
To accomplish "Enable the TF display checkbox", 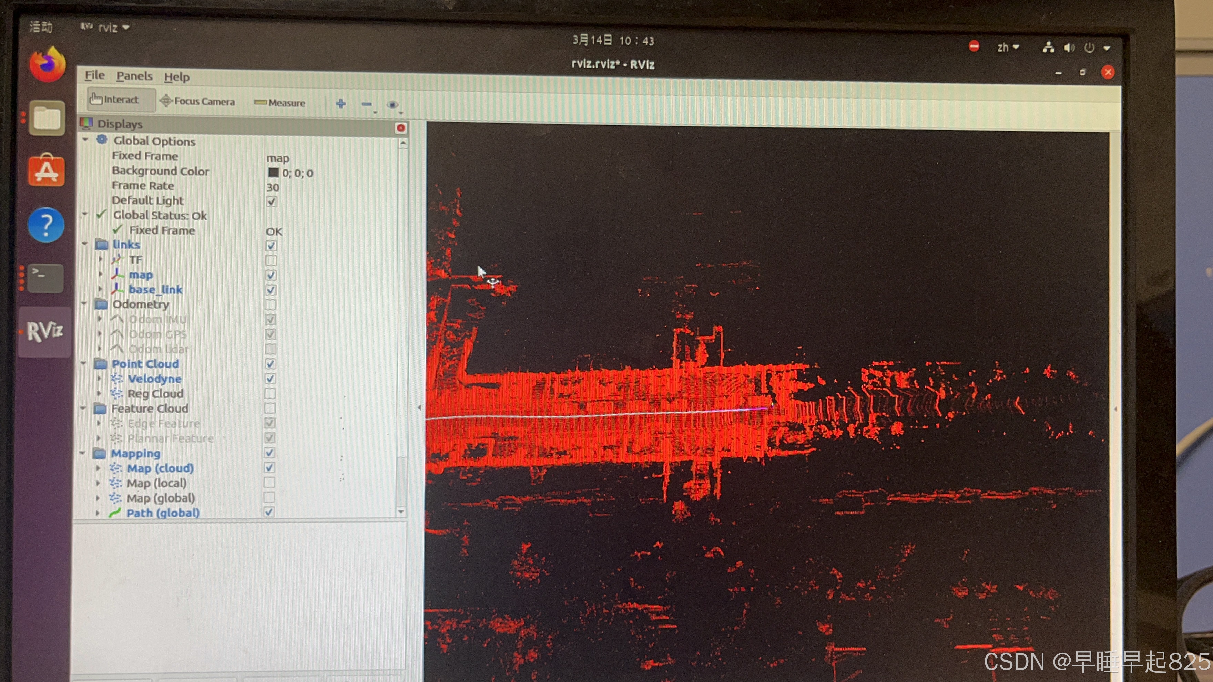I will [x=271, y=260].
